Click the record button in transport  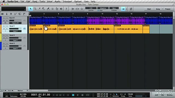82,95
